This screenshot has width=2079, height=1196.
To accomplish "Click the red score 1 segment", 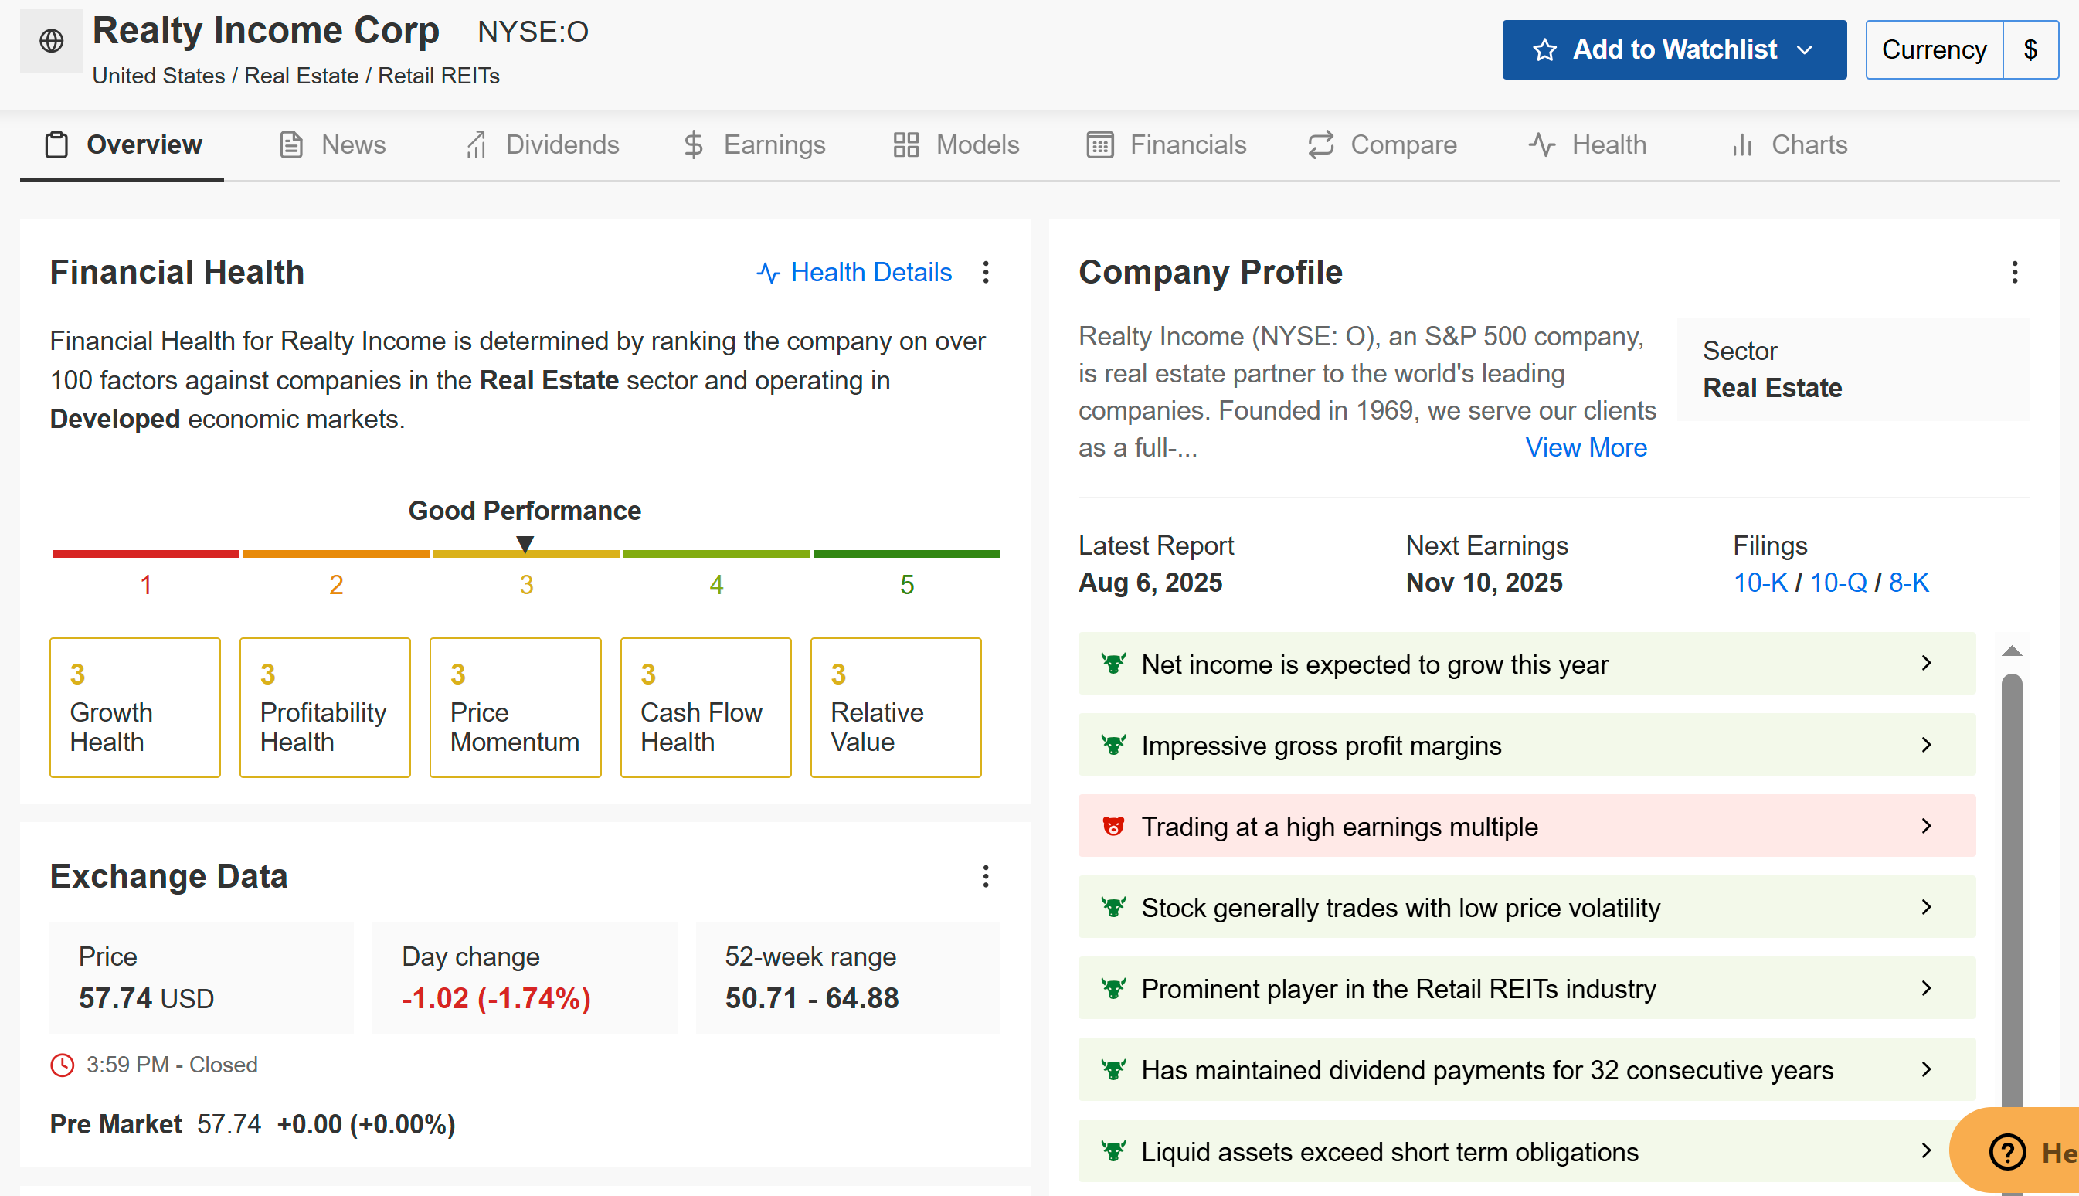I will pos(146,554).
